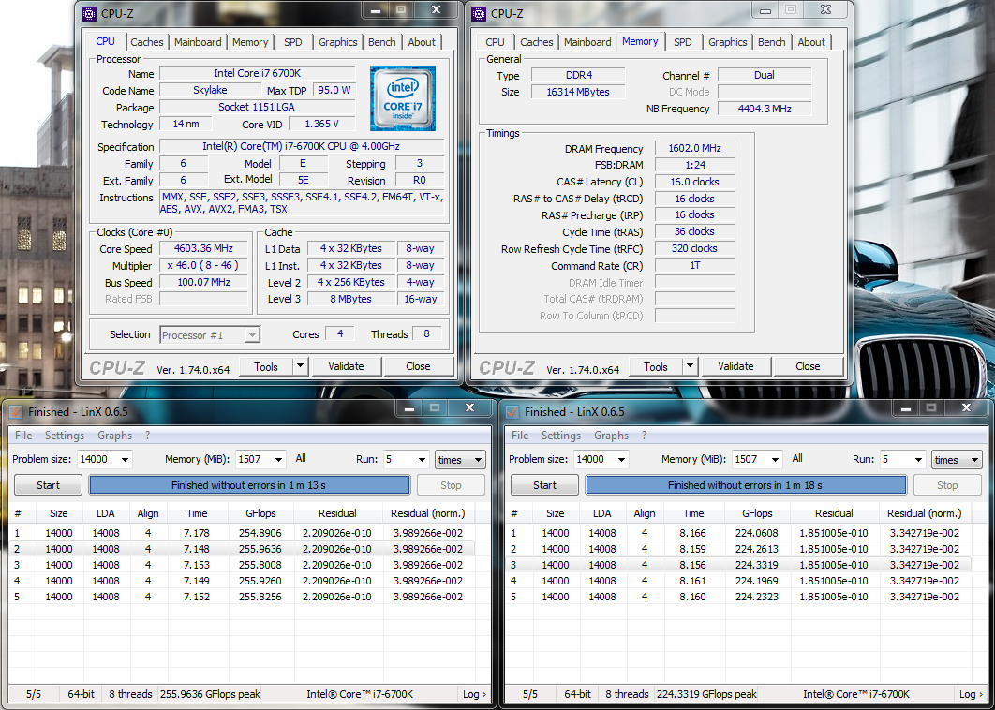Switch to the Mainboard tab in left CPU-Z window
Viewport: 995px width, 710px height.
(x=198, y=42)
